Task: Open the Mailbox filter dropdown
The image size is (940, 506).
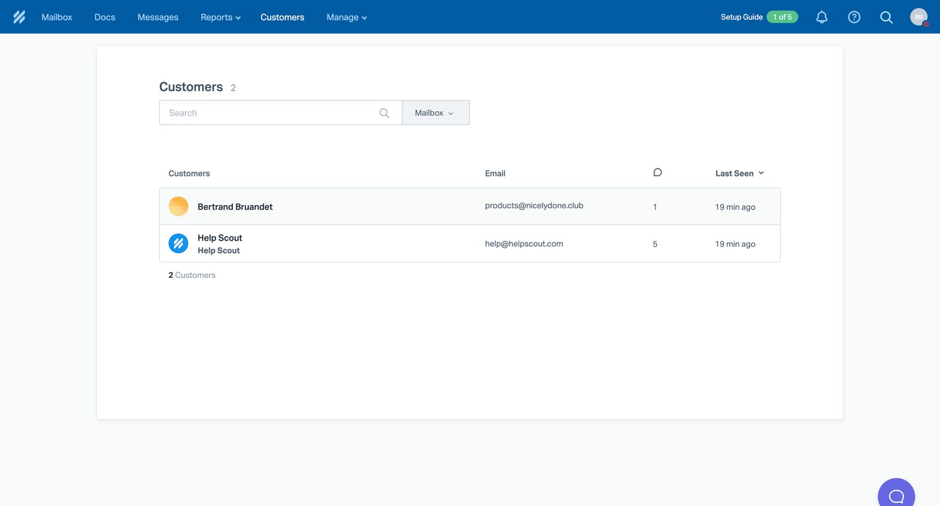Action: tap(436, 113)
